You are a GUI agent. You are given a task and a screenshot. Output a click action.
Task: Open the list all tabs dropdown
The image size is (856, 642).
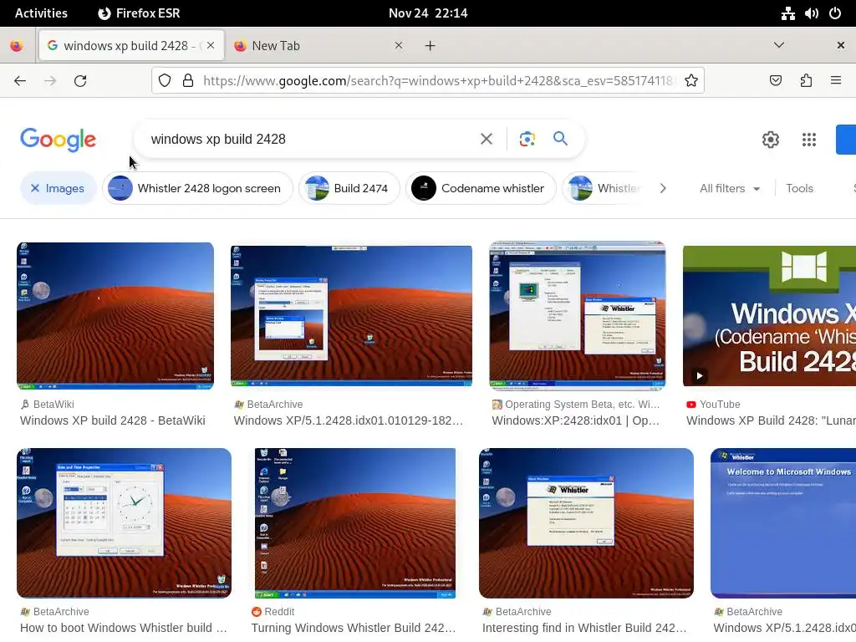coord(779,45)
